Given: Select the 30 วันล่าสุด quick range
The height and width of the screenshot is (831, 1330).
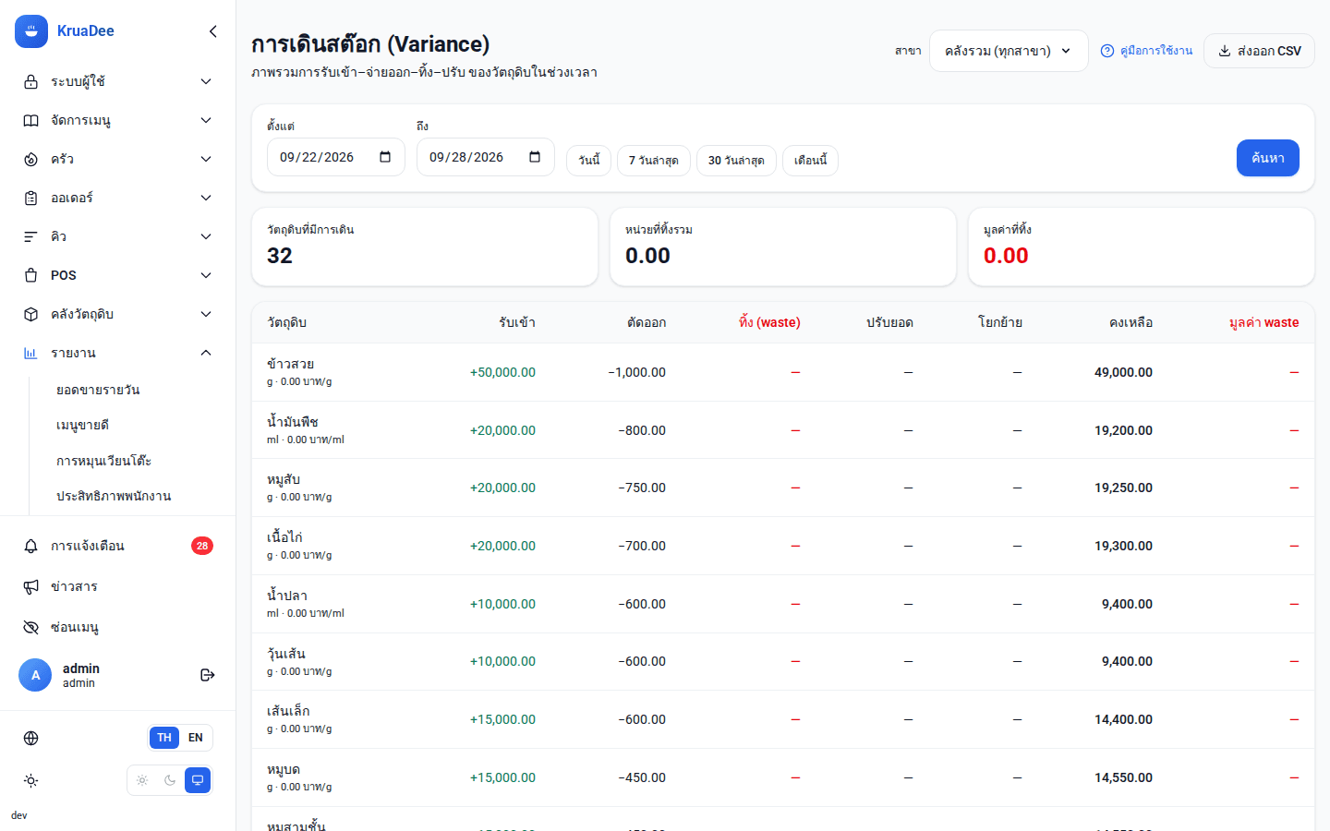Looking at the screenshot, I should click(x=736, y=161).
